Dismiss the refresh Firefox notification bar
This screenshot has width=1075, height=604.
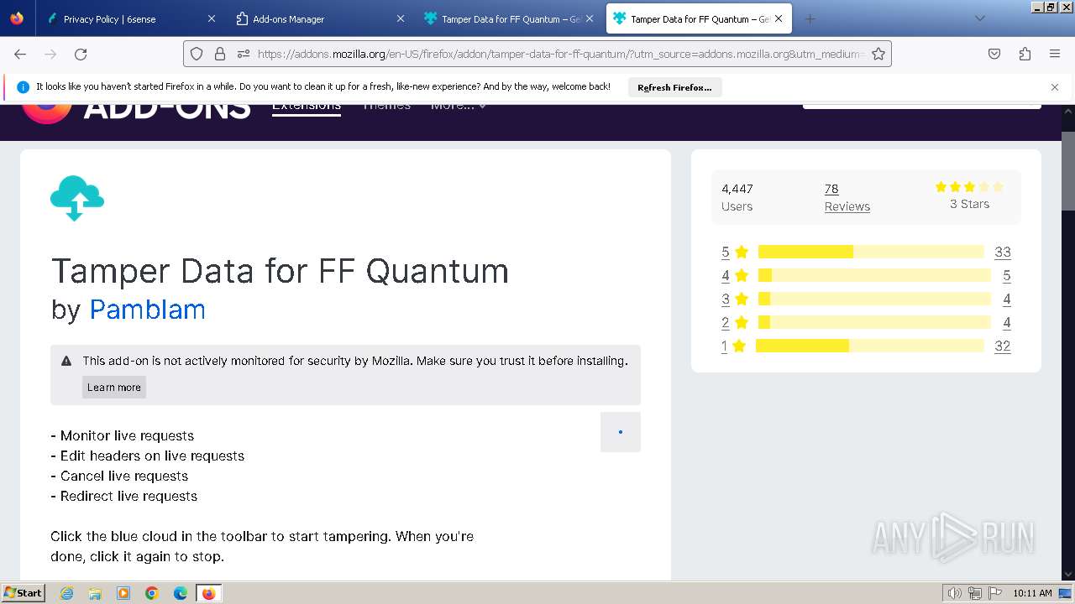1055,87
